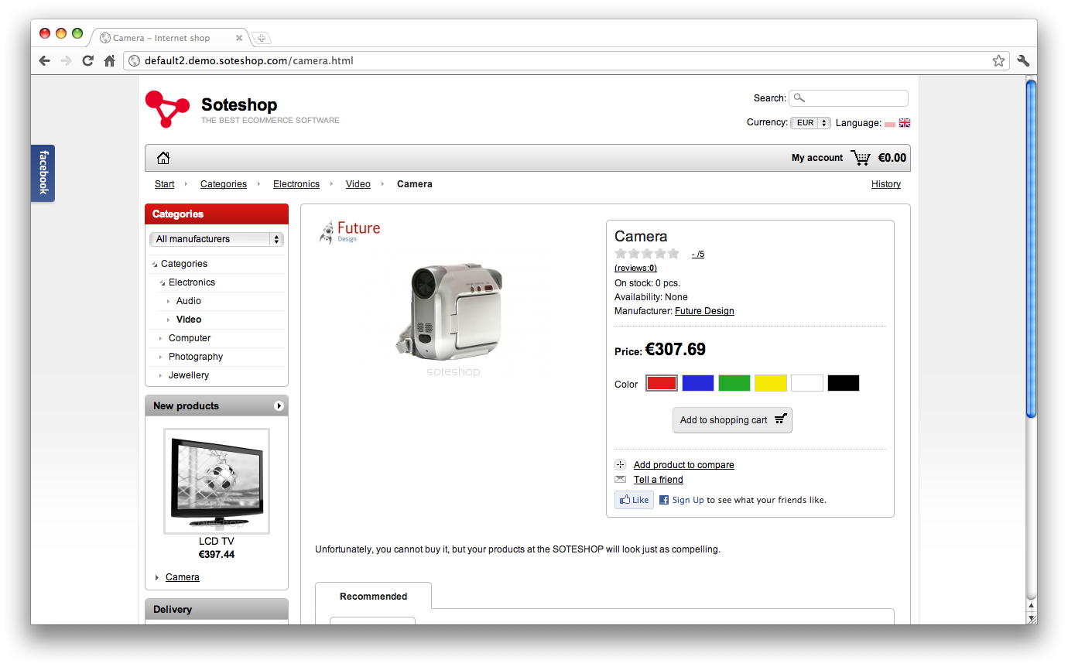This screenshot has width=1068, height=667.
Task: Click Add to shopping cart
Action: 731,419
